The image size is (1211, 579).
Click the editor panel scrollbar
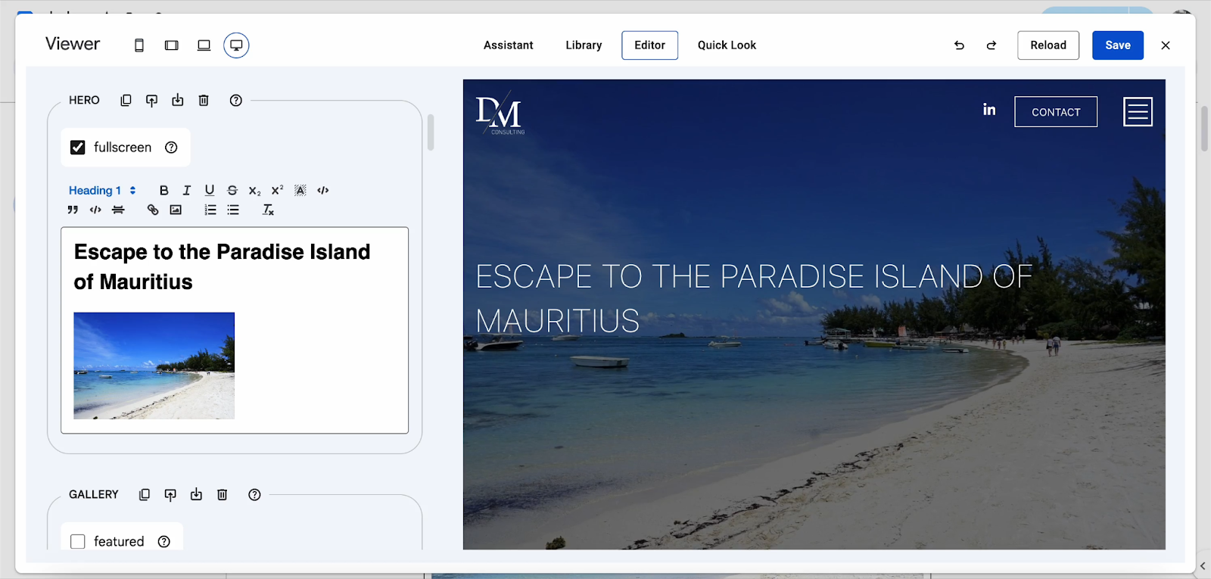point(431,132)
